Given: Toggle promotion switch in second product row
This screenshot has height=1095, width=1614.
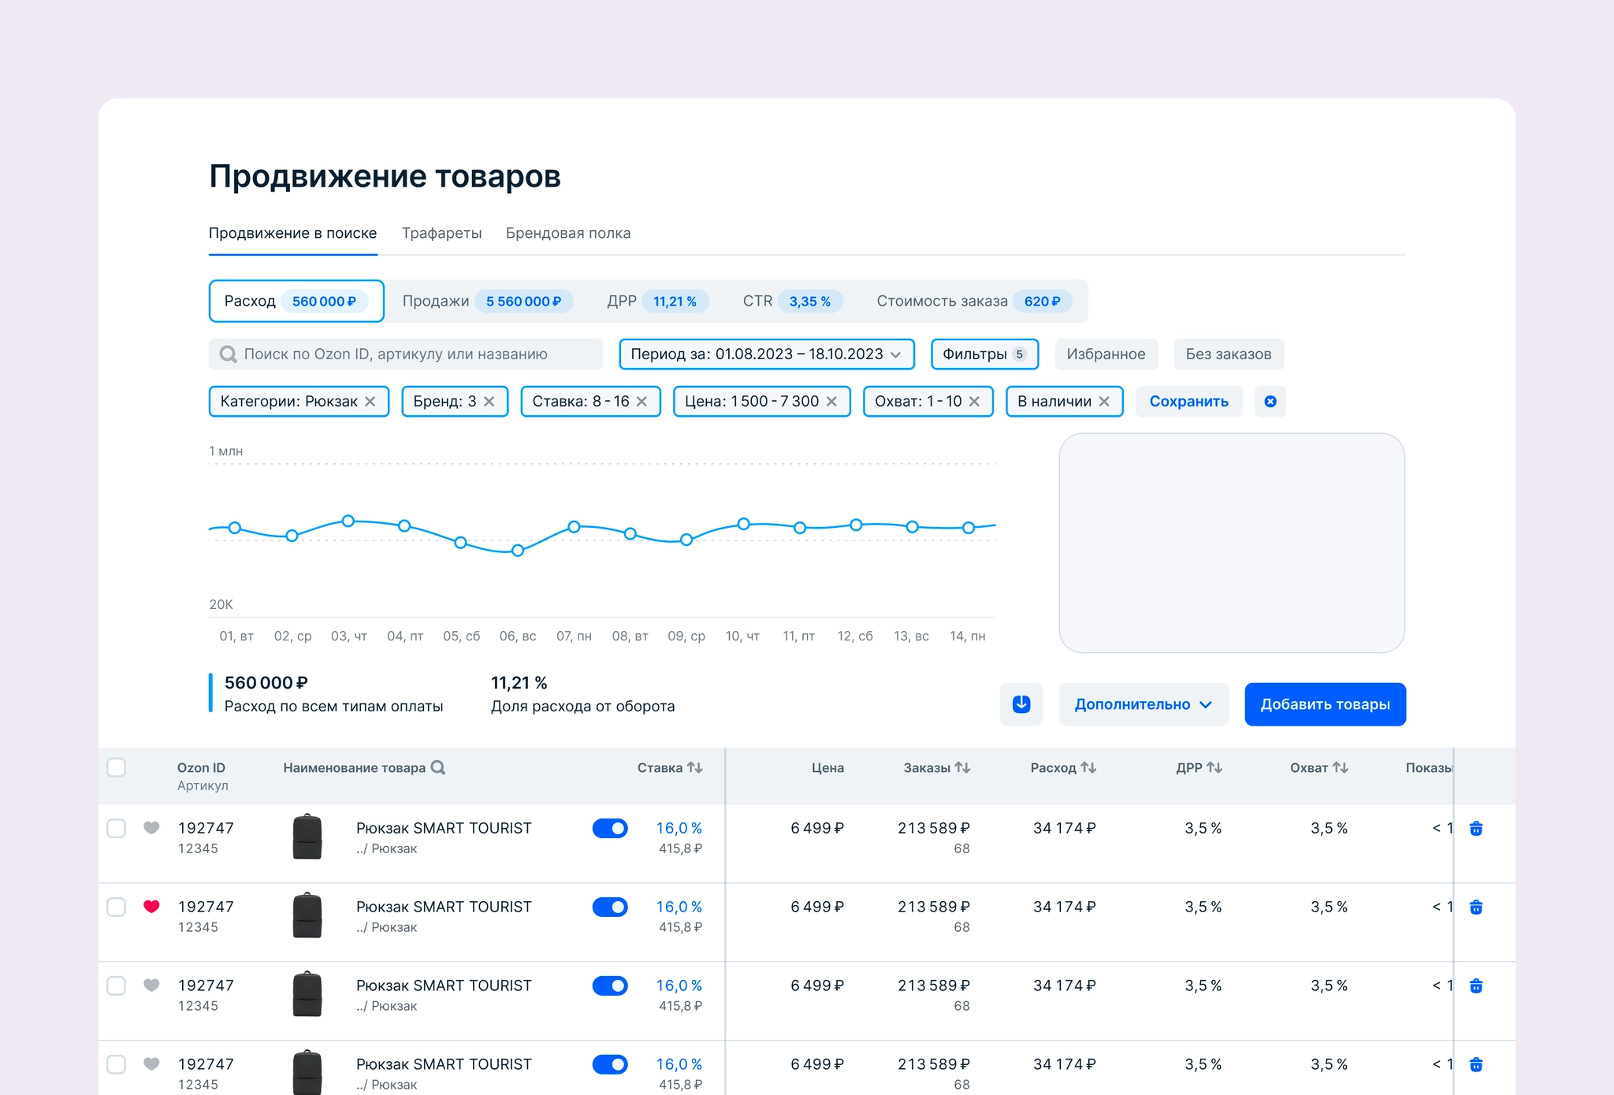Looking at the screenshot, I should click(610, 907).
